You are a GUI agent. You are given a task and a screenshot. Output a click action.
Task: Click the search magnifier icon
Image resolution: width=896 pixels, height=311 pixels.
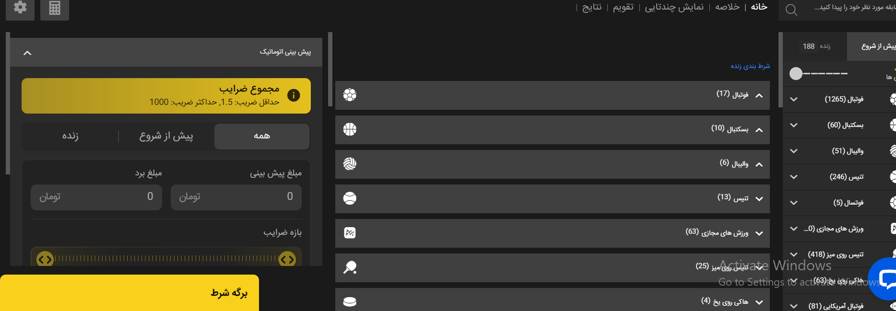[x=791, y=10]
